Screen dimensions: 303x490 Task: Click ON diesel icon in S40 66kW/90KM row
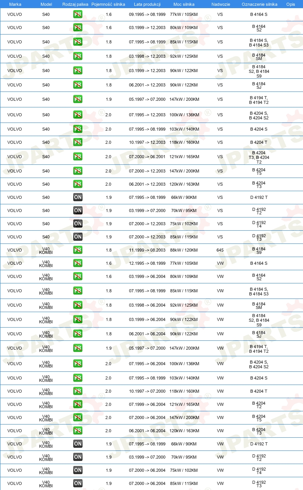(x=78, y=197)
